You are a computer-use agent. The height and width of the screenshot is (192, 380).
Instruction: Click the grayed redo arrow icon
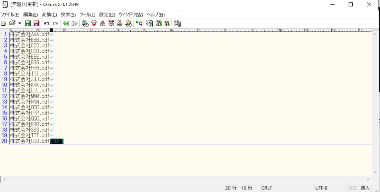(x=55, y=23)
